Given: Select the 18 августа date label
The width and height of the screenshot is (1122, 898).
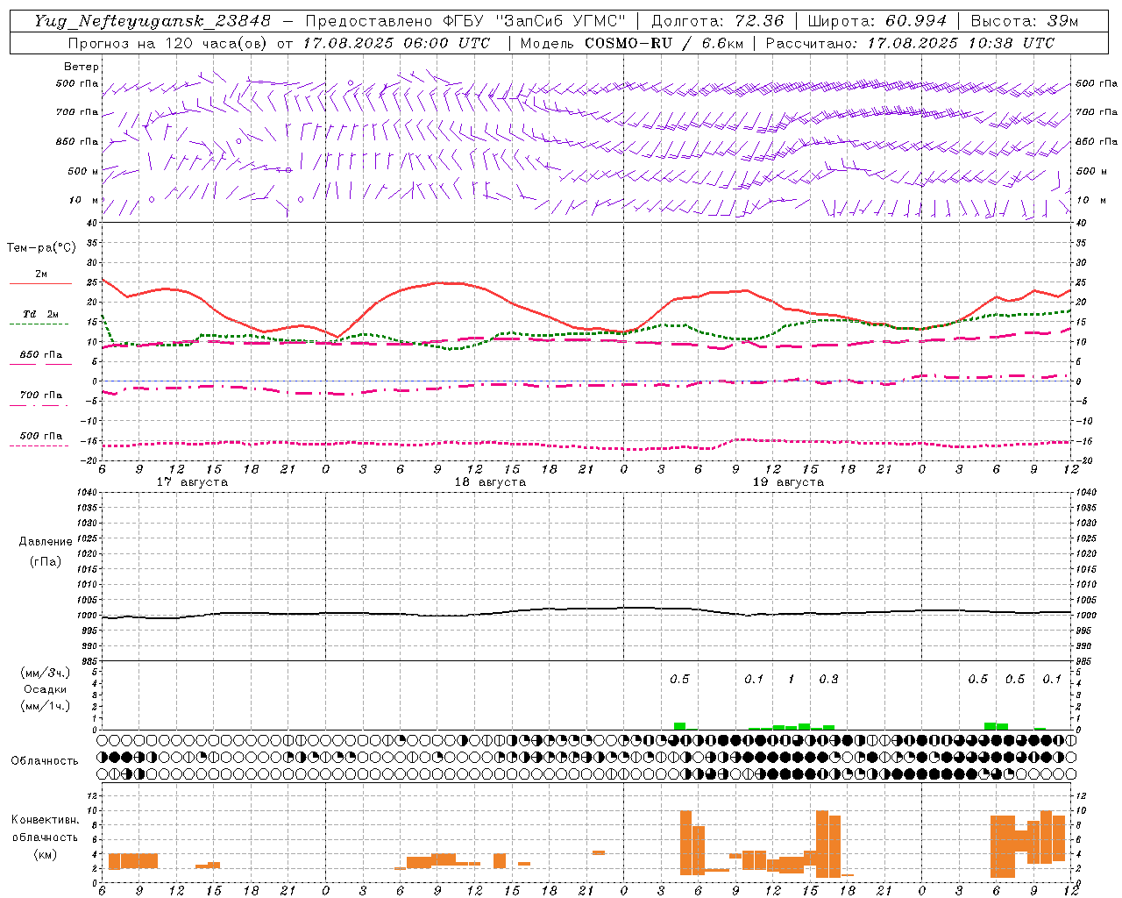Looking at the screenshot, I should 490,482.
